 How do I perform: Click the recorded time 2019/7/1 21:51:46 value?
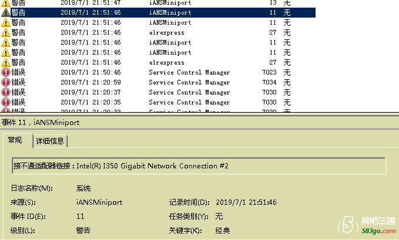coord(246,202)
